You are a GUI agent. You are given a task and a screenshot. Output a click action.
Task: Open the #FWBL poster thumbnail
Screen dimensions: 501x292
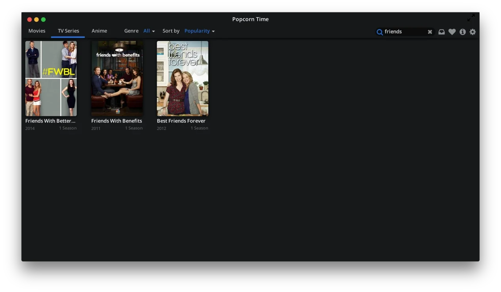point(51,78)
